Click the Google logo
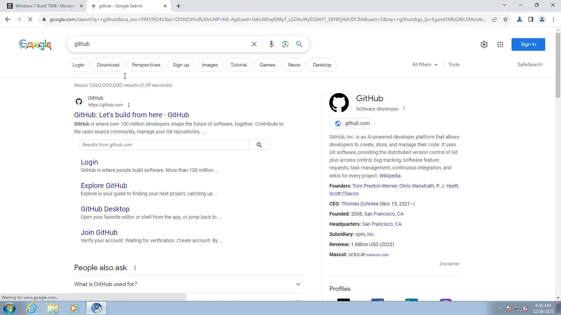 pos(35,44)
